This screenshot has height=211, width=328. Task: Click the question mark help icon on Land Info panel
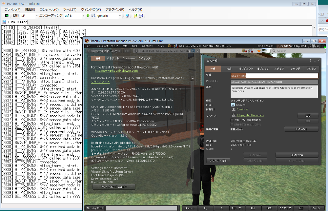pyautogui.click(x=311, y=60)
